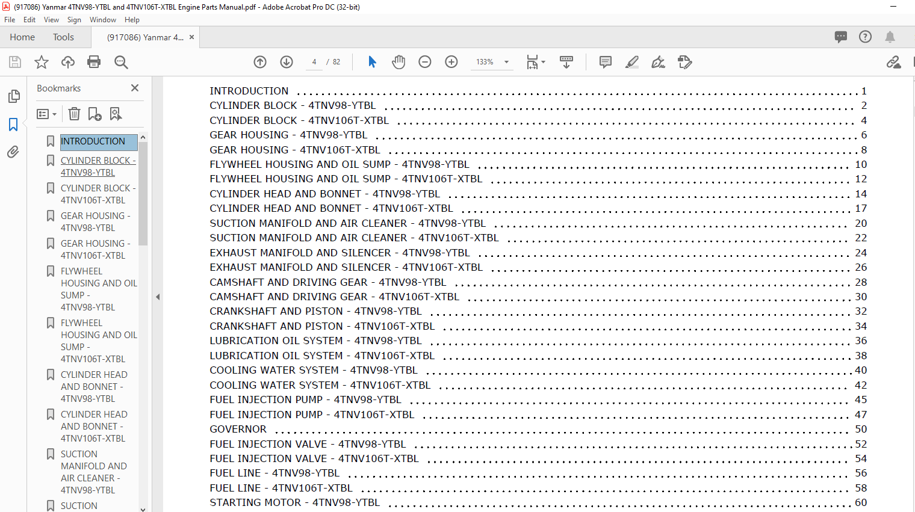The image size is (915, 512).
Task: Open the Edit menu
Action: click(x=29, y=20)
